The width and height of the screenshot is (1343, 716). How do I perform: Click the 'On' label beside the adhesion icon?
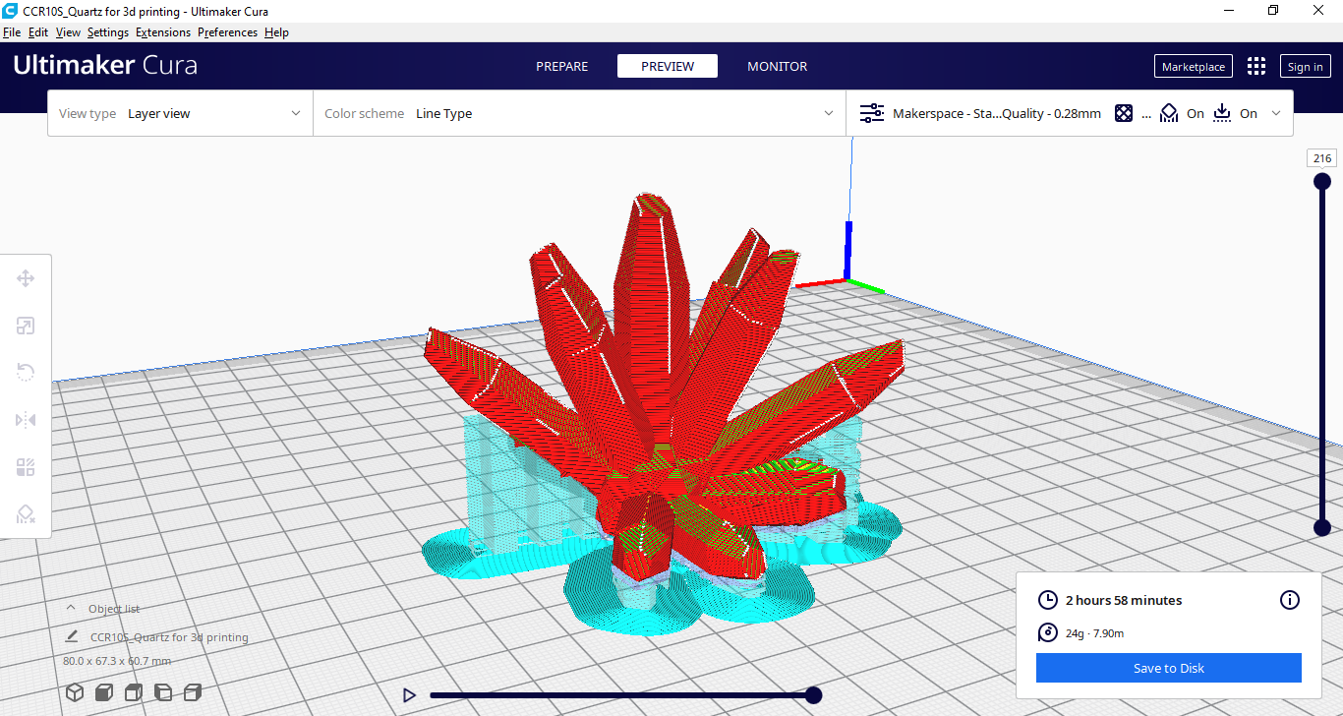coord(1249,113)
